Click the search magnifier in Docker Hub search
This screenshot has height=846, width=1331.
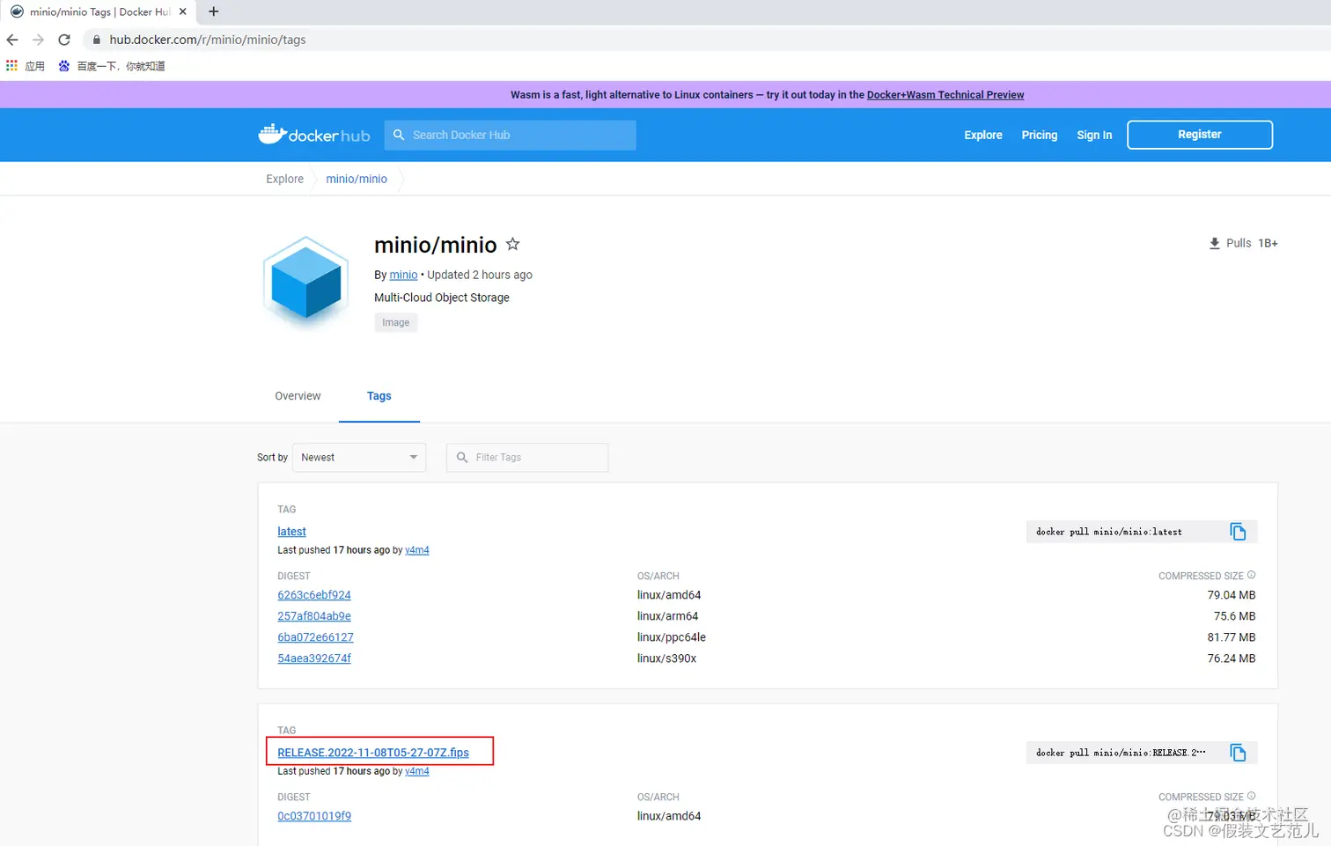coord(399,135)
